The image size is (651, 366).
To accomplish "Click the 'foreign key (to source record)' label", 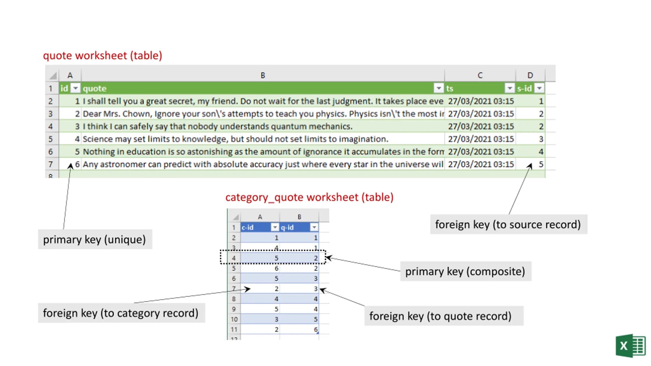I will 508,224.
